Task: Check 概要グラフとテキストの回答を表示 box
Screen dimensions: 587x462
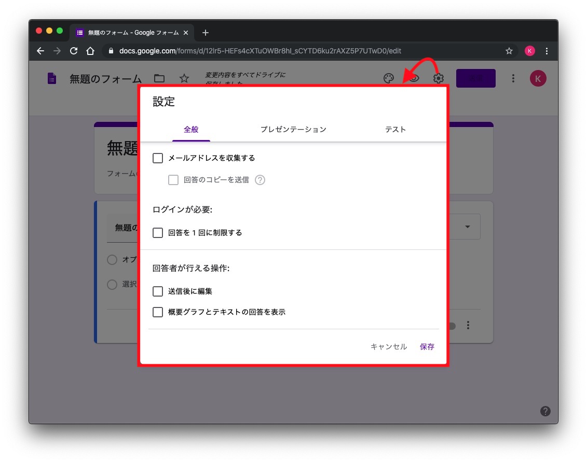Action: pos(158,312)
